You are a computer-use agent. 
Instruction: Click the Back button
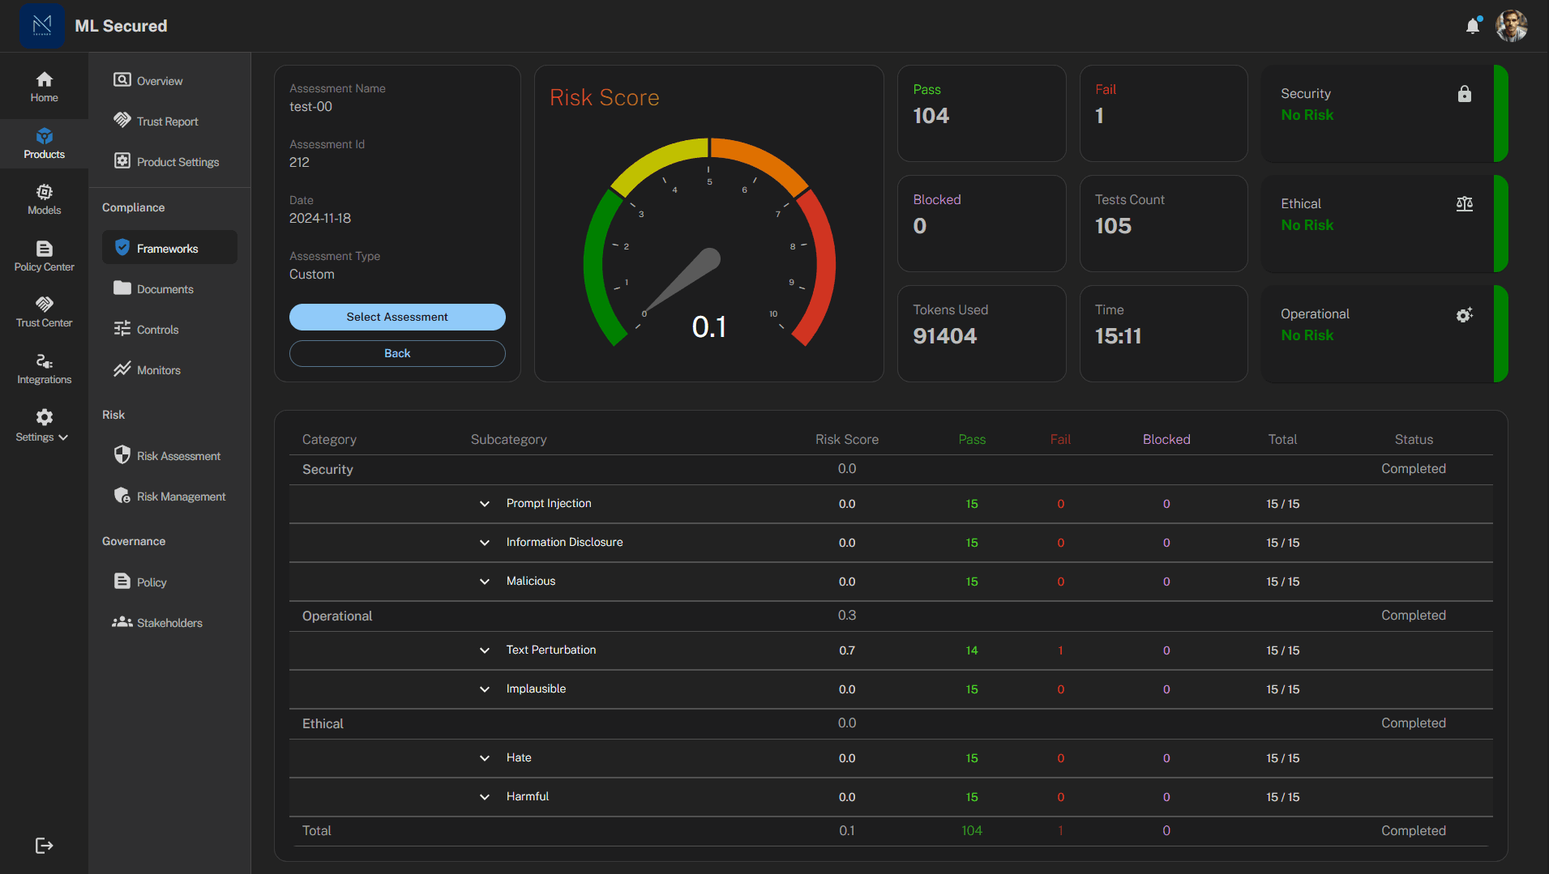[x=397, y=353]
